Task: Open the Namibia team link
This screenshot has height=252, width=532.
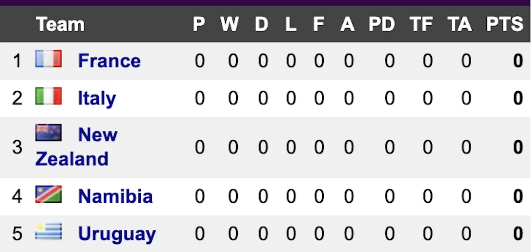Action: (115, 196)
